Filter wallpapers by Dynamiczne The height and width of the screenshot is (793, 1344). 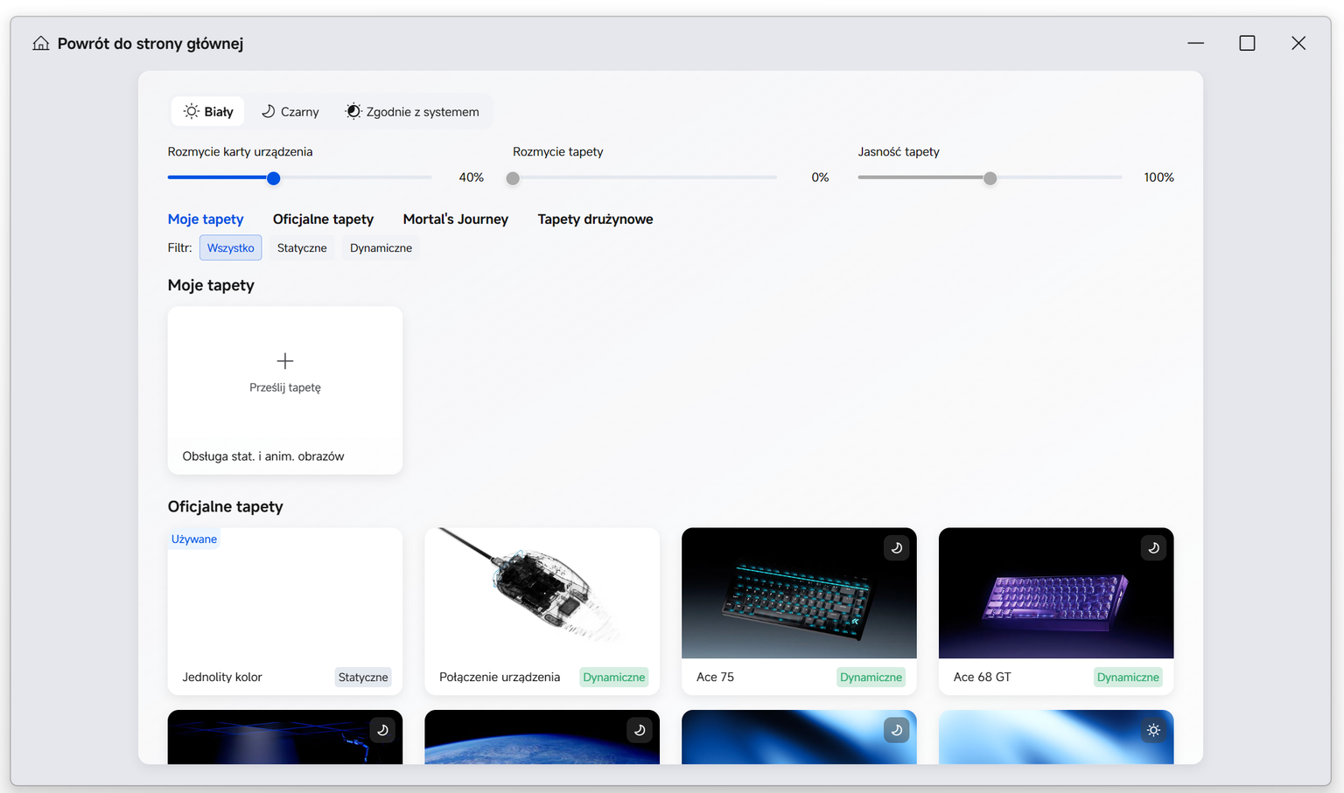tap(381, 248)
